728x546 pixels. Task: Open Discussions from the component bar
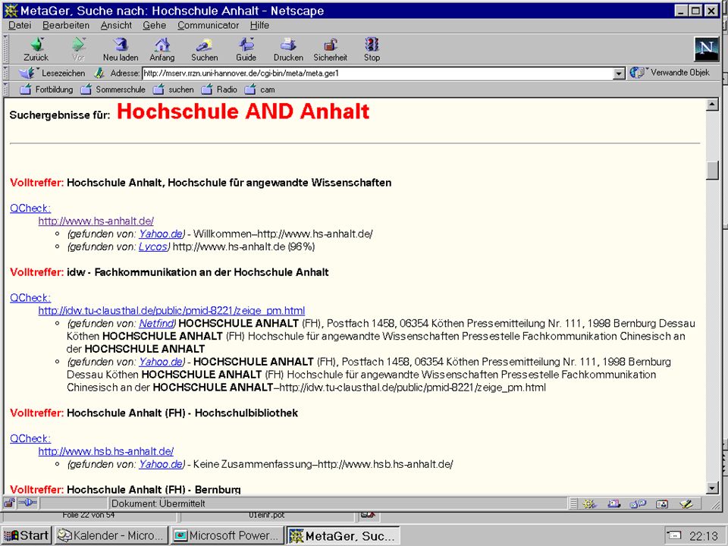tap(638, 504)
